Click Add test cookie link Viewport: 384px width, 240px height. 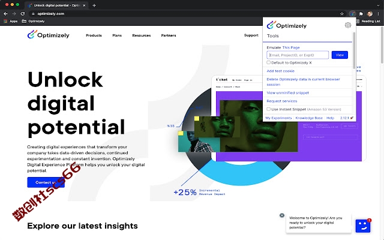click(x=280, y=71)
